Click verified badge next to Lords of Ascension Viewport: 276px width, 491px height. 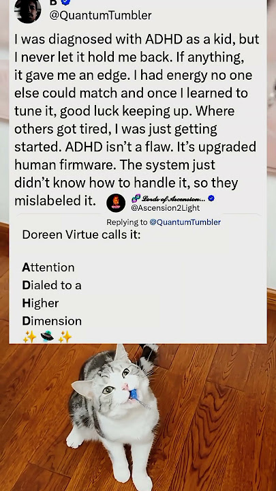(x=211, y=198)
